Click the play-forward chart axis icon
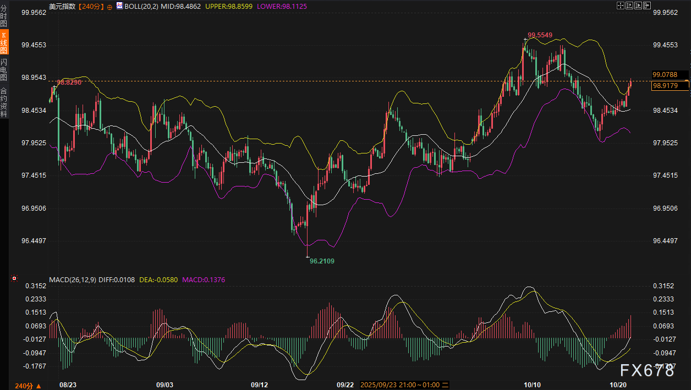This screenshot has width=691, height=390. click(x=638, y=6)
